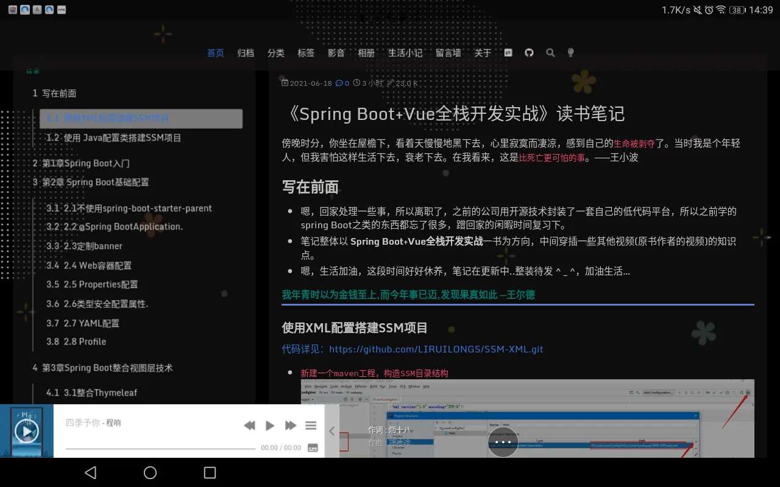Jump to 2.2 @Spring BootApplication entry

(115, 226)
